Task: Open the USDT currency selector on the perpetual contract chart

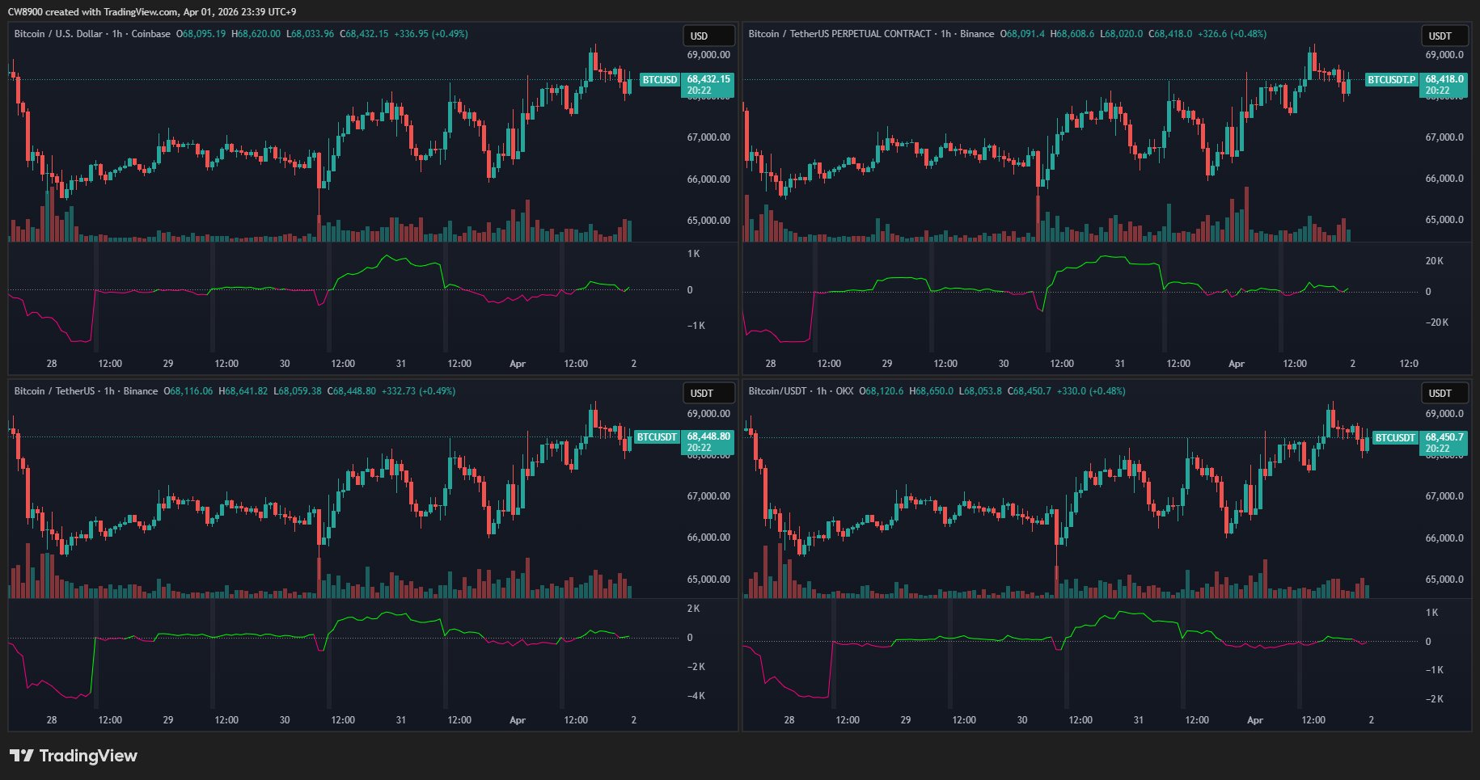Action: point(1445,36)
